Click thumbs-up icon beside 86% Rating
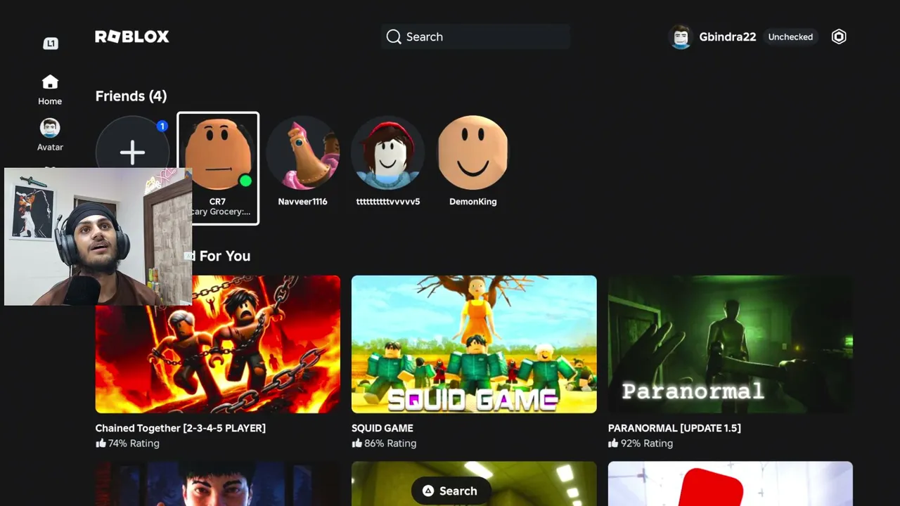900x506 pixels. pyautogui.click(x=356, y=443)
